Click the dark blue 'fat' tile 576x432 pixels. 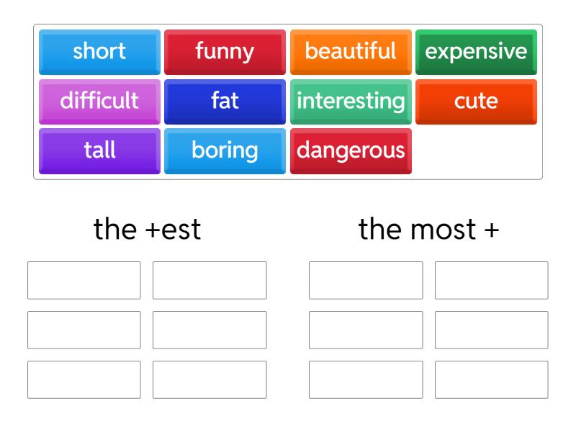coord(225,101)
